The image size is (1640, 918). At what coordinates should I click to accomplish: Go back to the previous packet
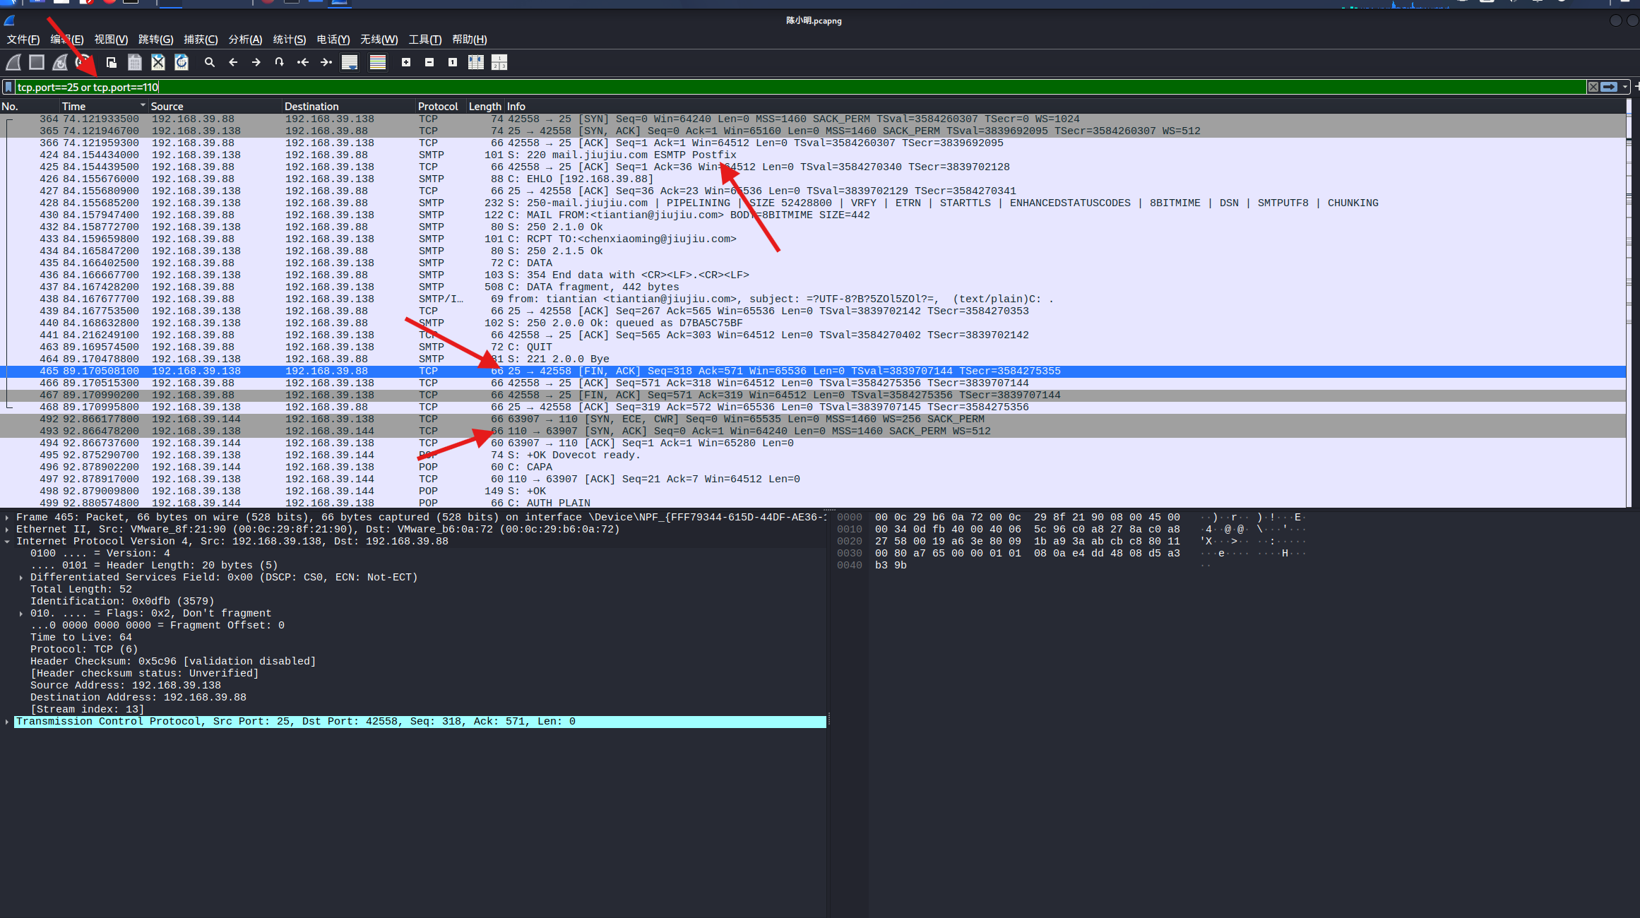click(x=233, y=63)
